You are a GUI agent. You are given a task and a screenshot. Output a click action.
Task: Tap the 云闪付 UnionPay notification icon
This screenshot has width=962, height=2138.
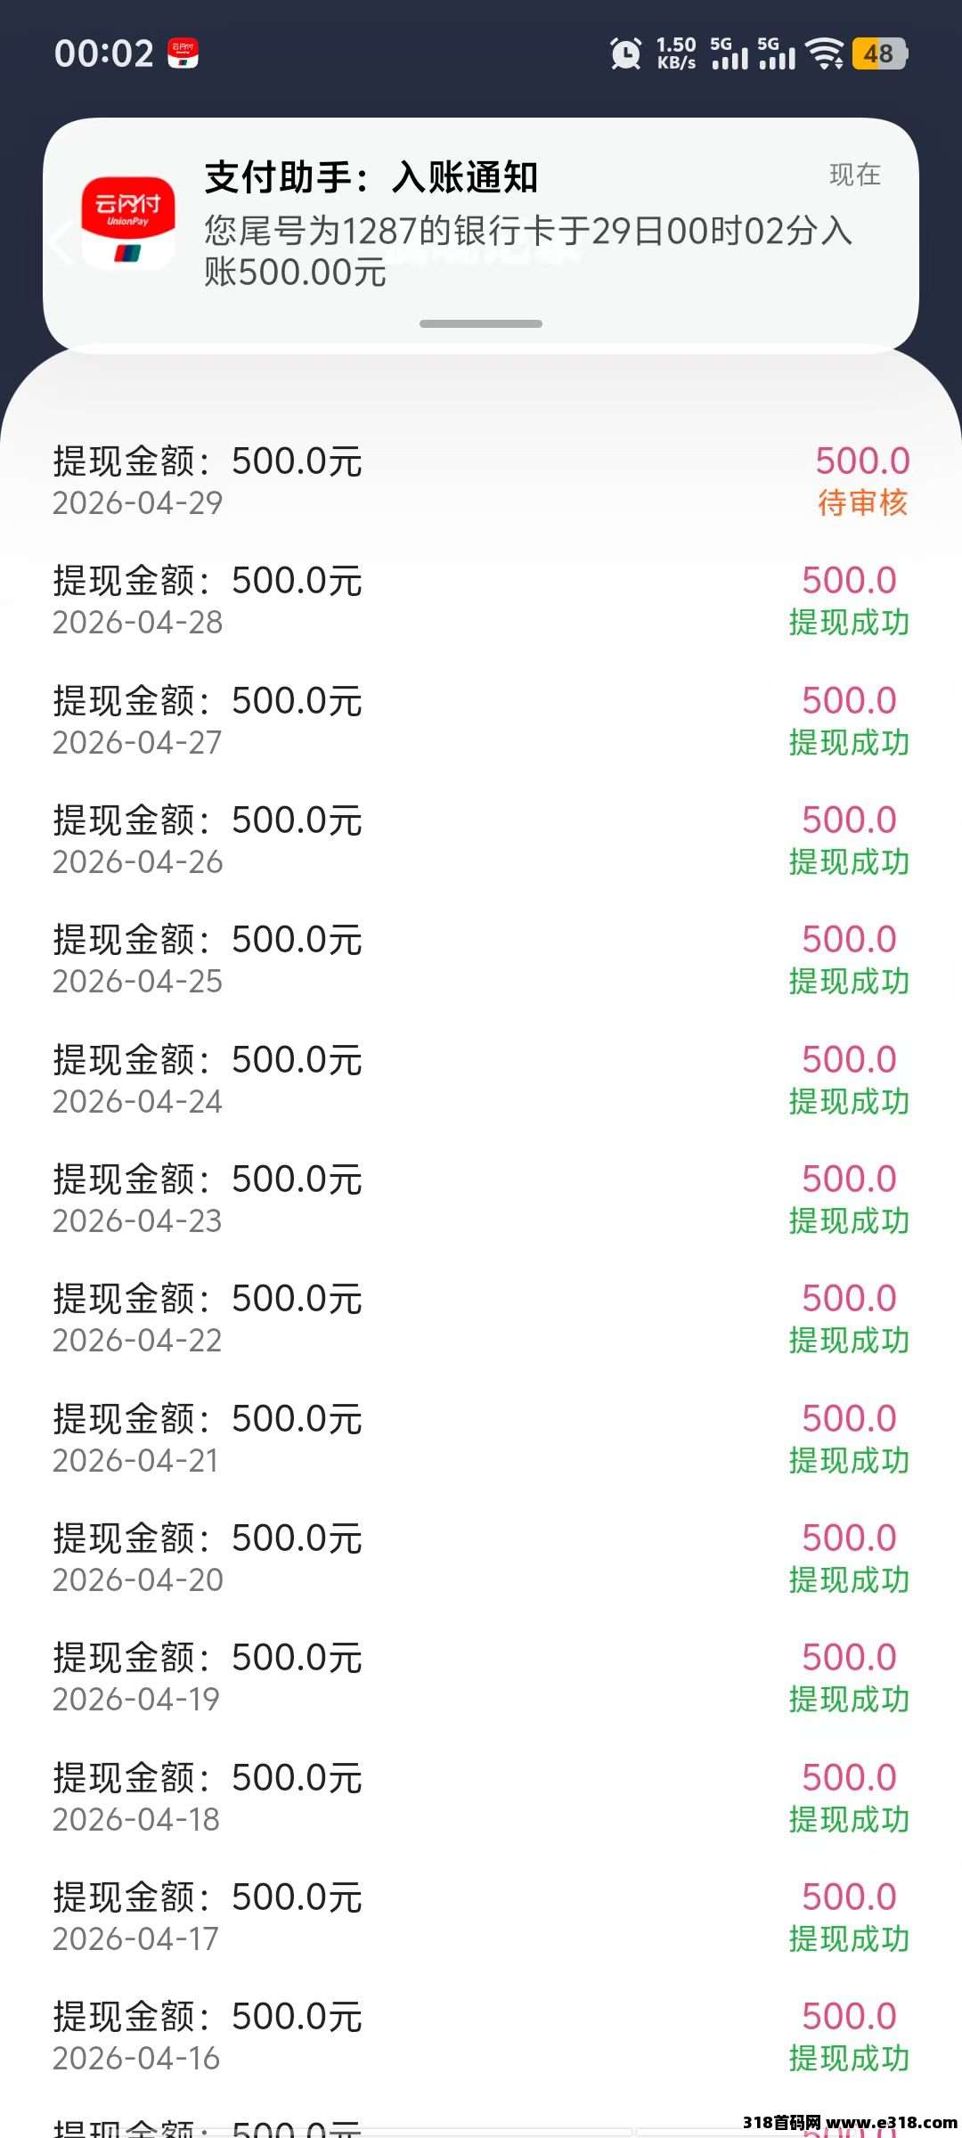click(x=127, y=221)
